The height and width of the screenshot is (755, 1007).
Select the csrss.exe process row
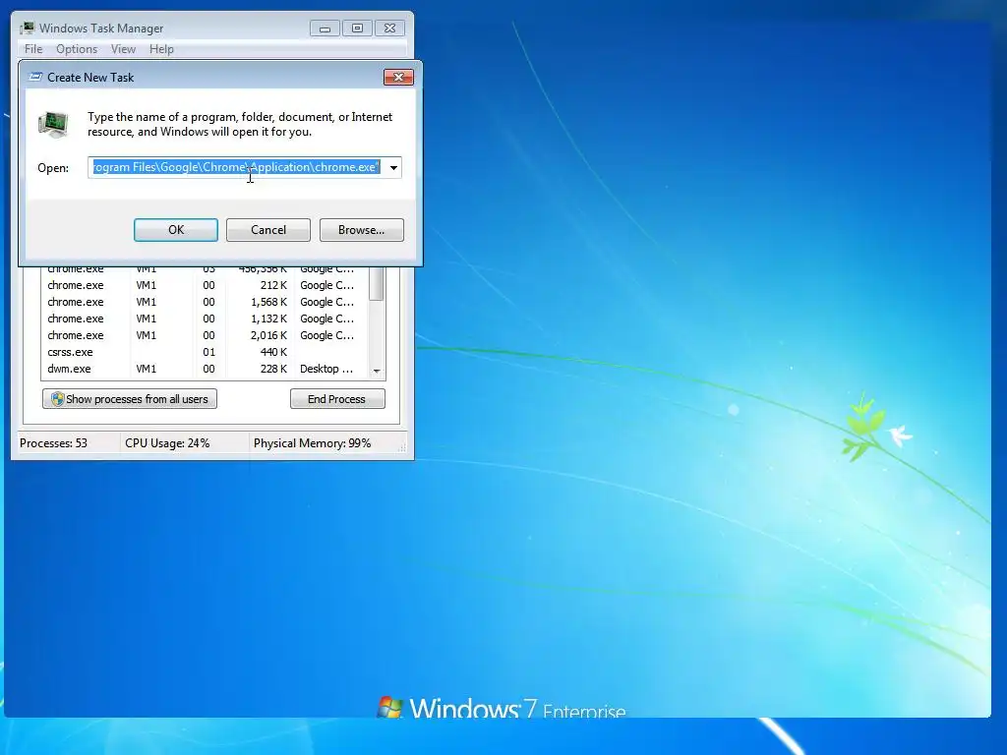point(205,352)
